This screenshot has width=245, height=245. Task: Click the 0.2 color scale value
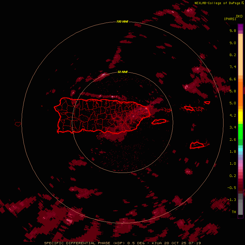coord(233,176)
